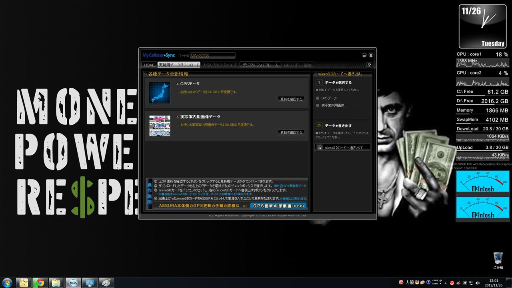Check for update on 実写案内用画像データ
Image resolution: width=512 pixels, height=288 pixels.
point(291,132)
